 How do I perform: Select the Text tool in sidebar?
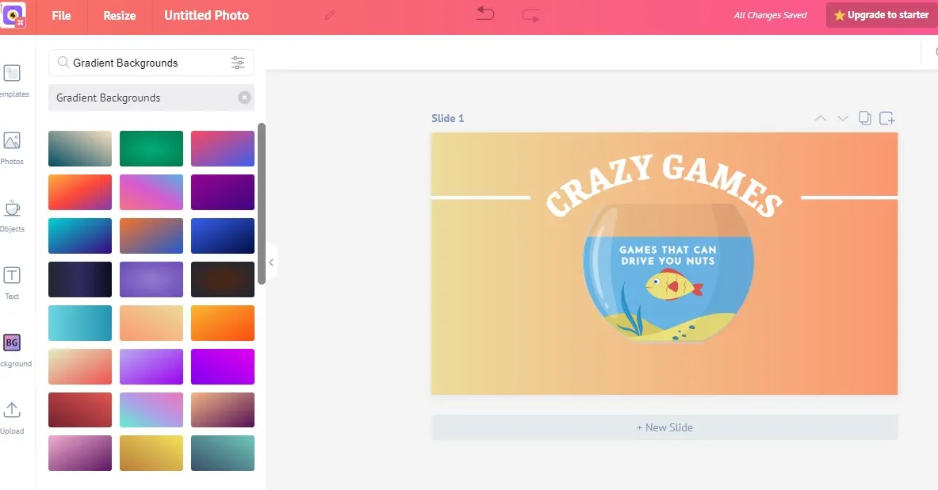point(12,282)
